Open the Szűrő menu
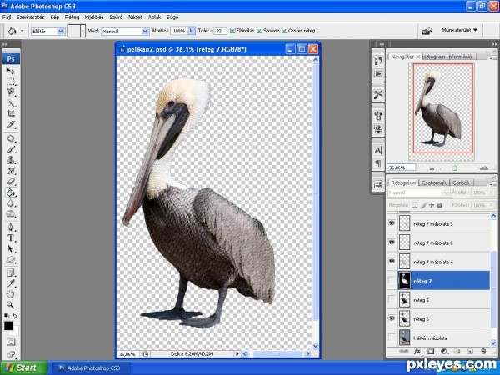The height and width of the screenshot is (375, 500). 116,17
